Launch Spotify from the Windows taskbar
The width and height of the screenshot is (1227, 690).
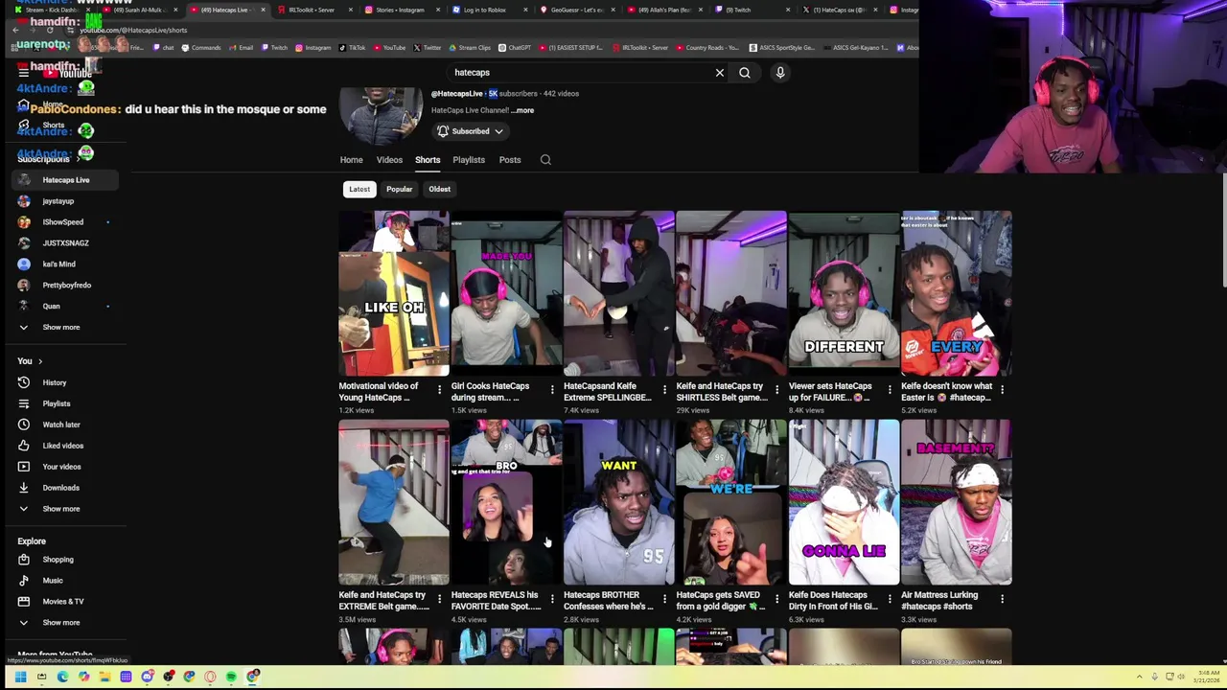coord(231,677)
